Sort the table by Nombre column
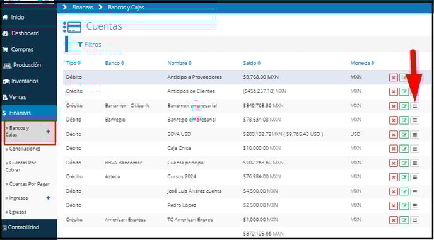This screenshot has width=434, height=240. click(x=179, y=63)
